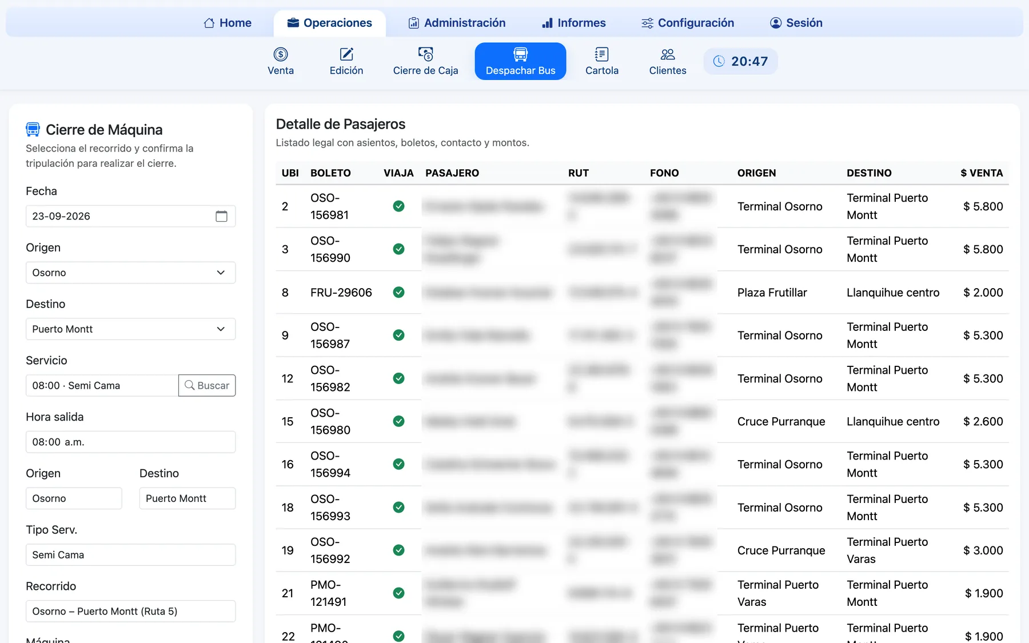
Task: Click the read-only Destino field below Hora salida
Action: pos(188,498)
